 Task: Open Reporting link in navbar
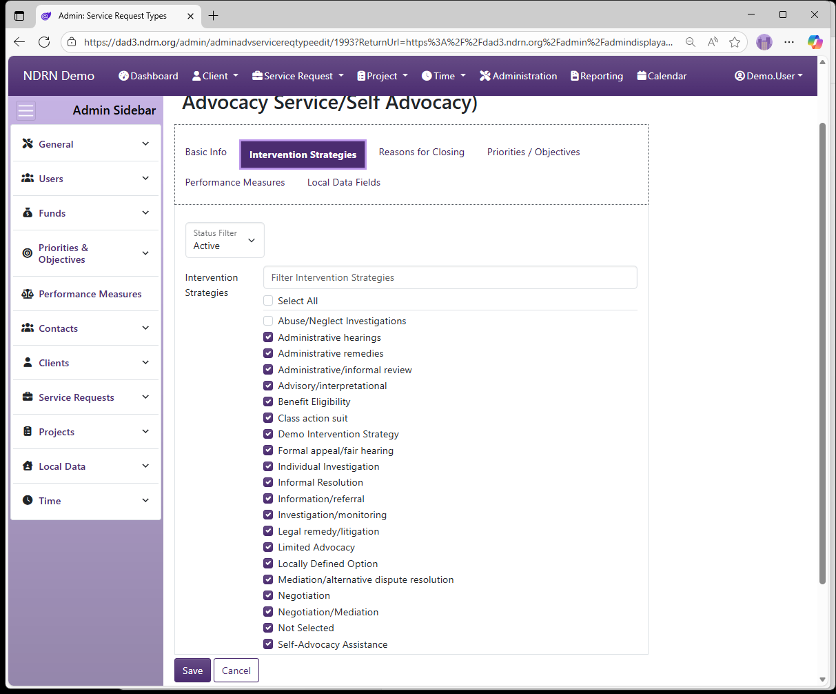(x=597, y=76)
